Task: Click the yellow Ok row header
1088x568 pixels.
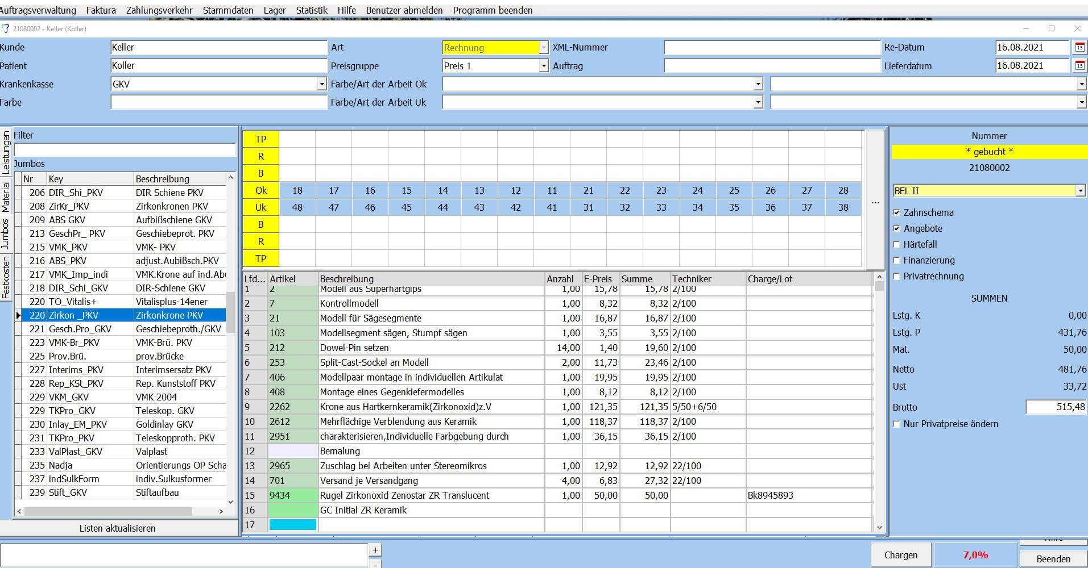Action: point(260,190)
